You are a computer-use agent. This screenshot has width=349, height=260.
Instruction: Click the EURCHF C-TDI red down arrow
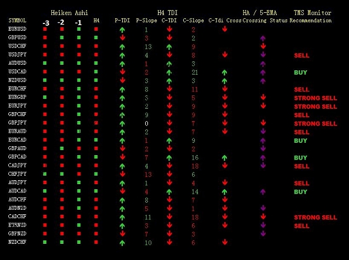click(169, 89)
